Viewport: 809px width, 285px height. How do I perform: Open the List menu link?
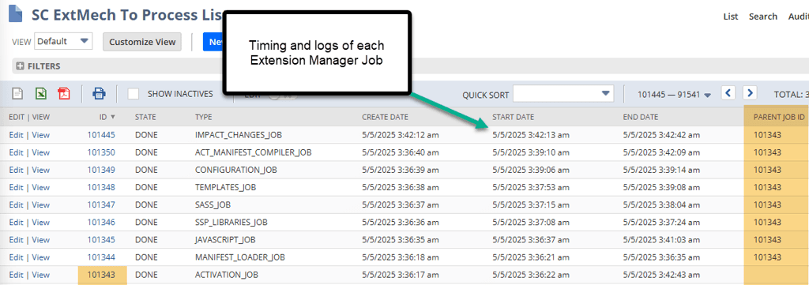tap(731, 17)
